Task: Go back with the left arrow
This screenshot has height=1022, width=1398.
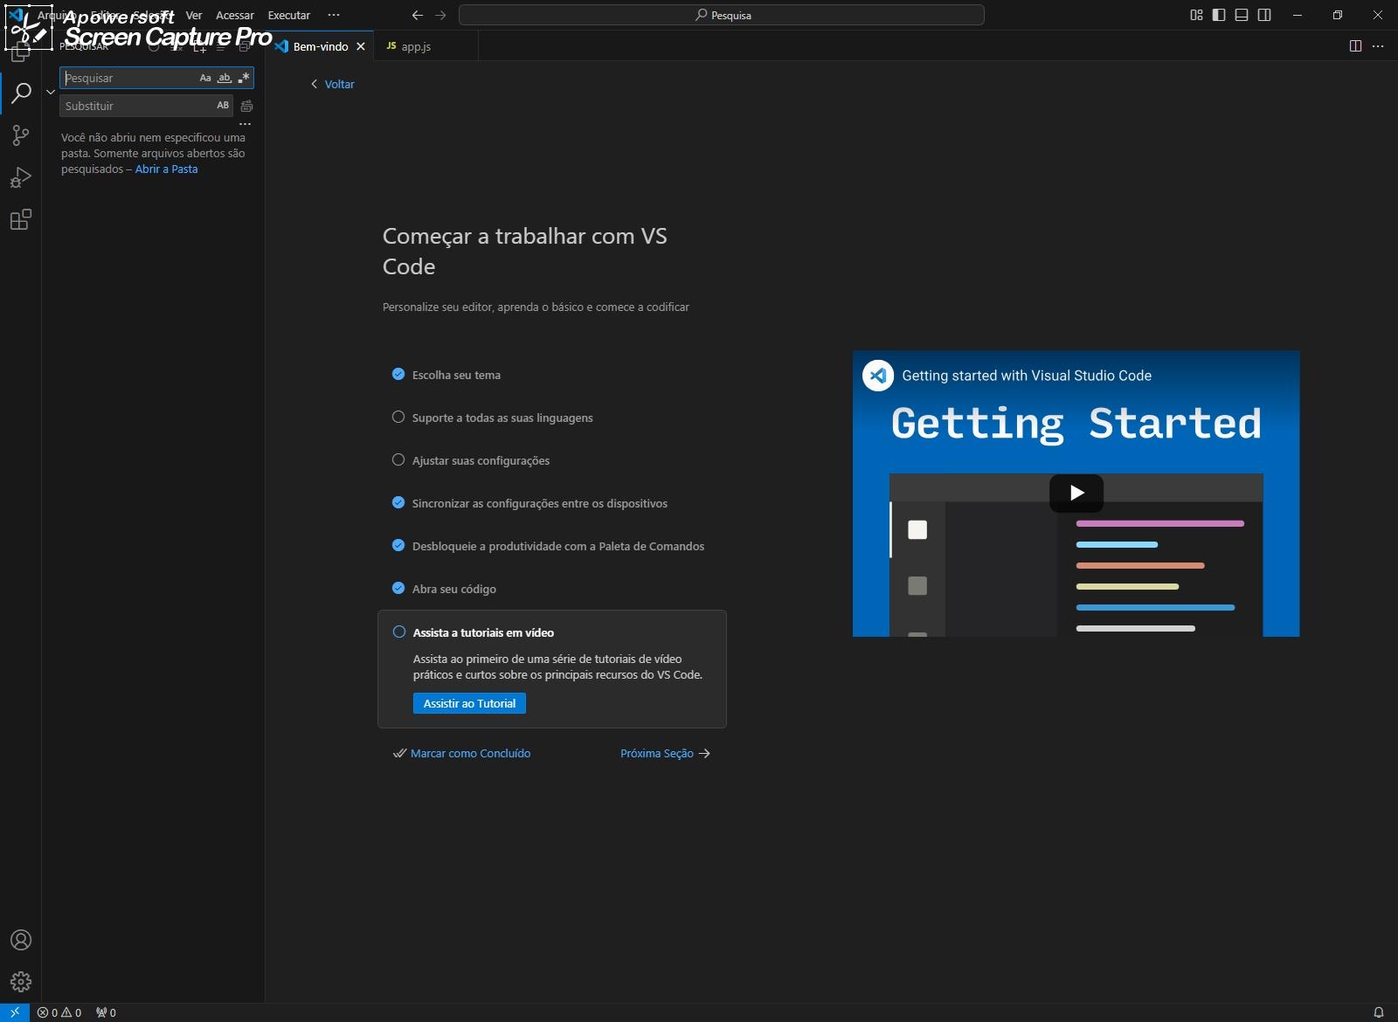Action: click(x=418, y=15)
